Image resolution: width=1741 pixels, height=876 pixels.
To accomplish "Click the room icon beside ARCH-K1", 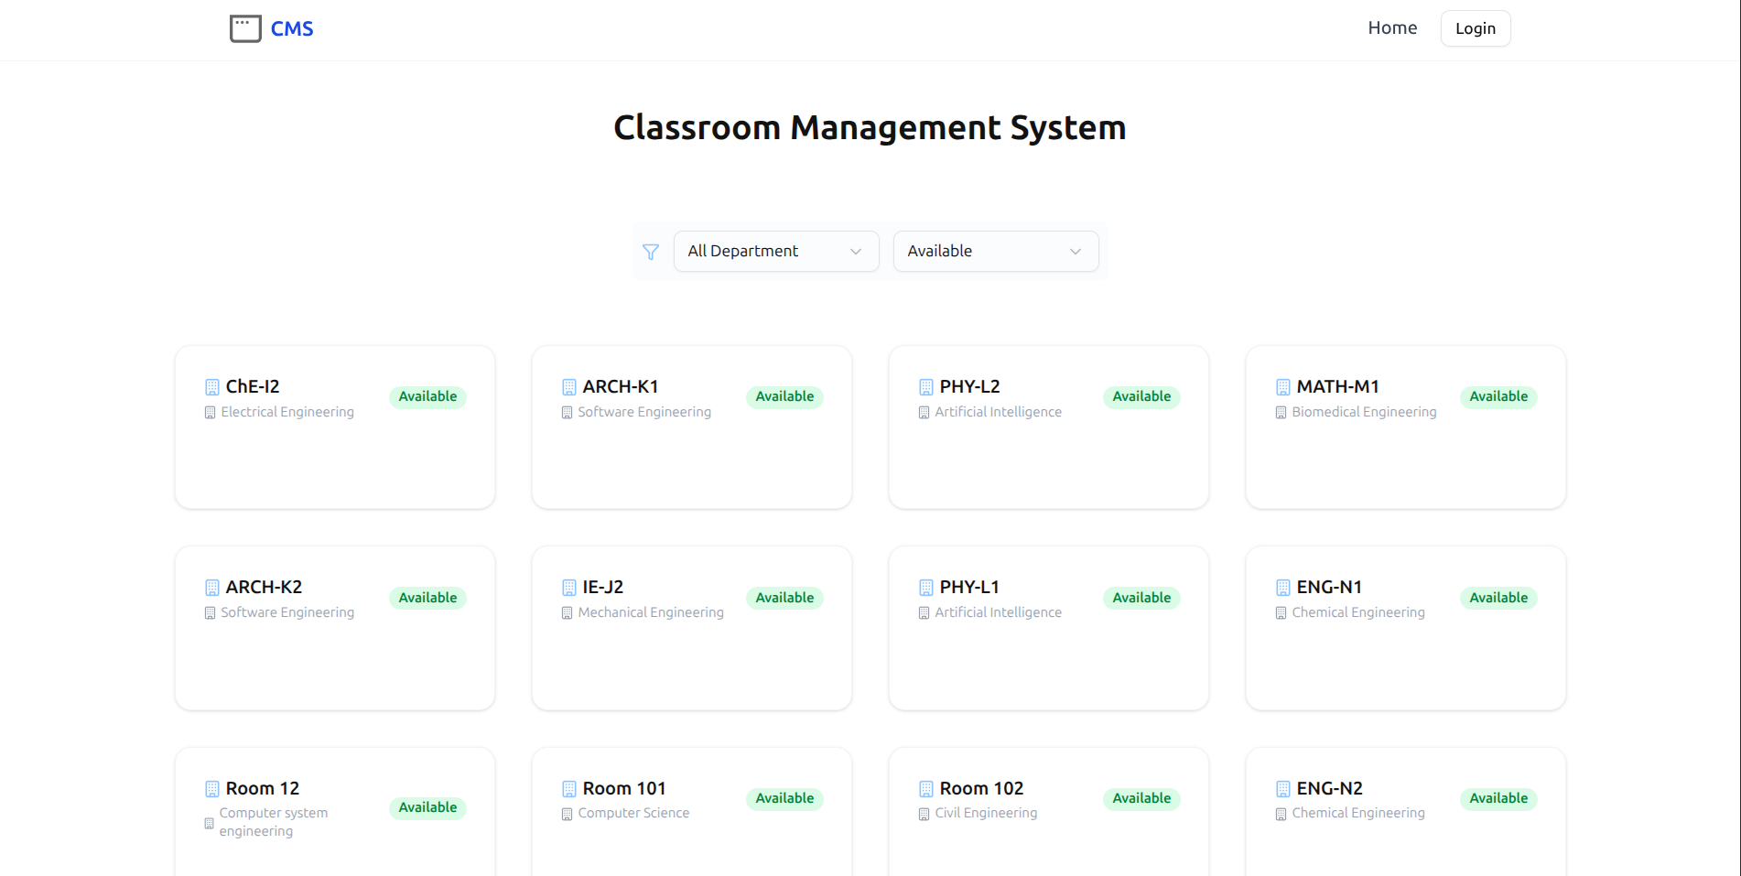I will (569, 387).
